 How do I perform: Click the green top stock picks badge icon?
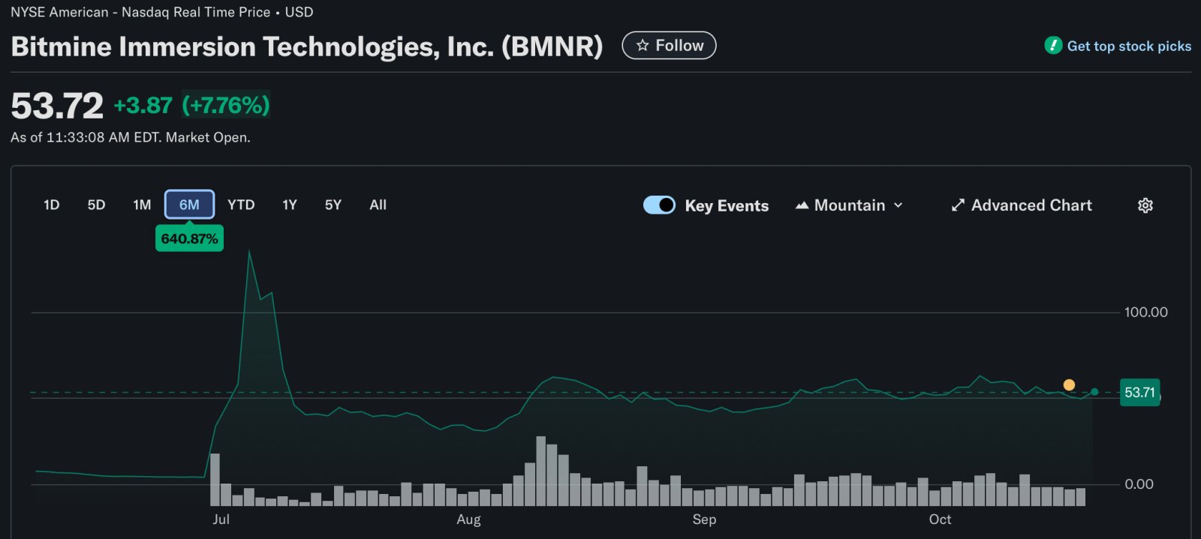[1053, 46]
